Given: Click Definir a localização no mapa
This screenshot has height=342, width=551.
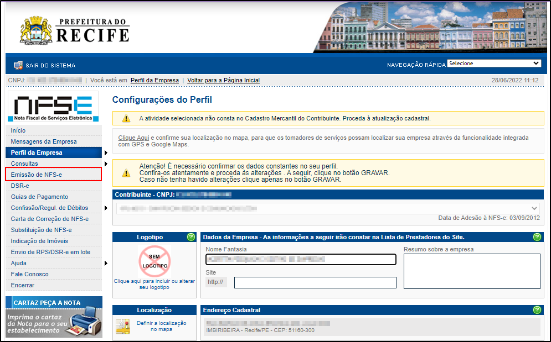Looking at the screenshot, I should 161,326.
